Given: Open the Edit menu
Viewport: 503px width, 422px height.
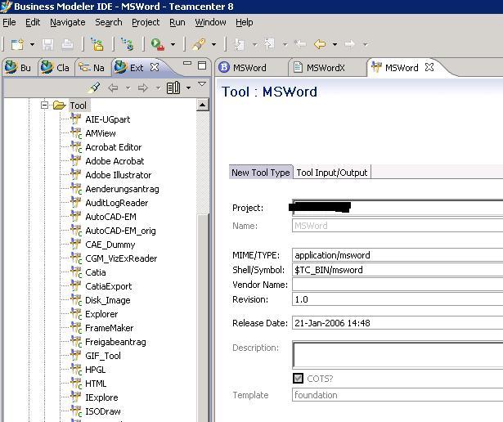Looking at the screenshot, I should click(33, 22).
